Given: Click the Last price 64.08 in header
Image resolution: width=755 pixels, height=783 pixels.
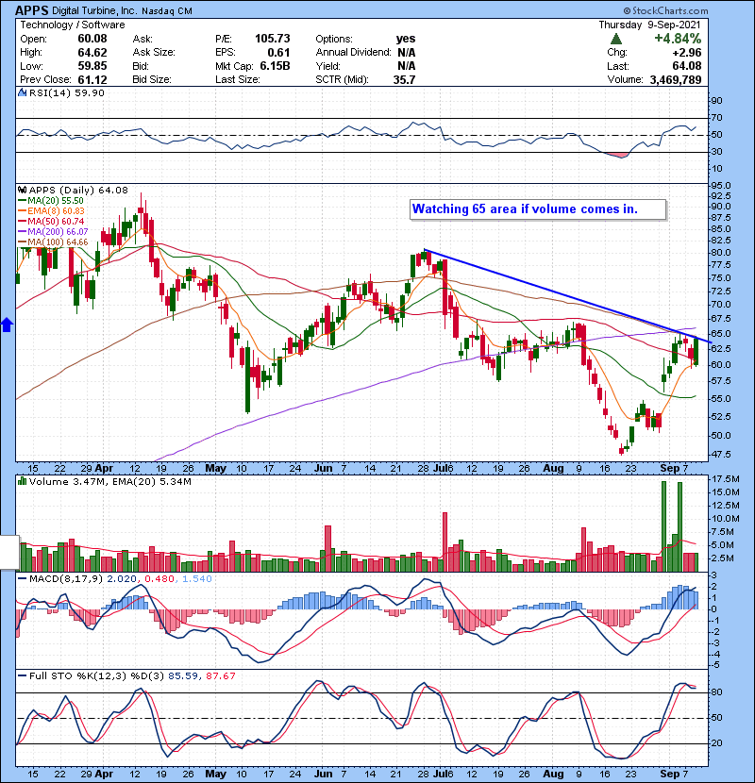Looking at the screenshot, I should tap(686, 66).
